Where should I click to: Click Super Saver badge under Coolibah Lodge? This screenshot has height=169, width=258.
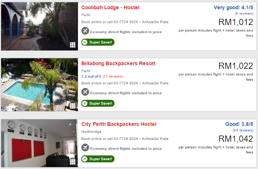(x=98, y=42)
